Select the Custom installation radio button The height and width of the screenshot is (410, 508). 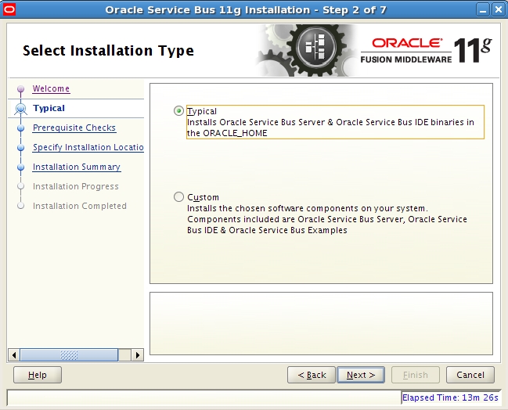[x=178, y=197]
